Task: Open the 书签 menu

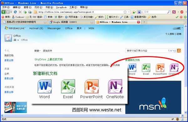Action: click(49, 7)
